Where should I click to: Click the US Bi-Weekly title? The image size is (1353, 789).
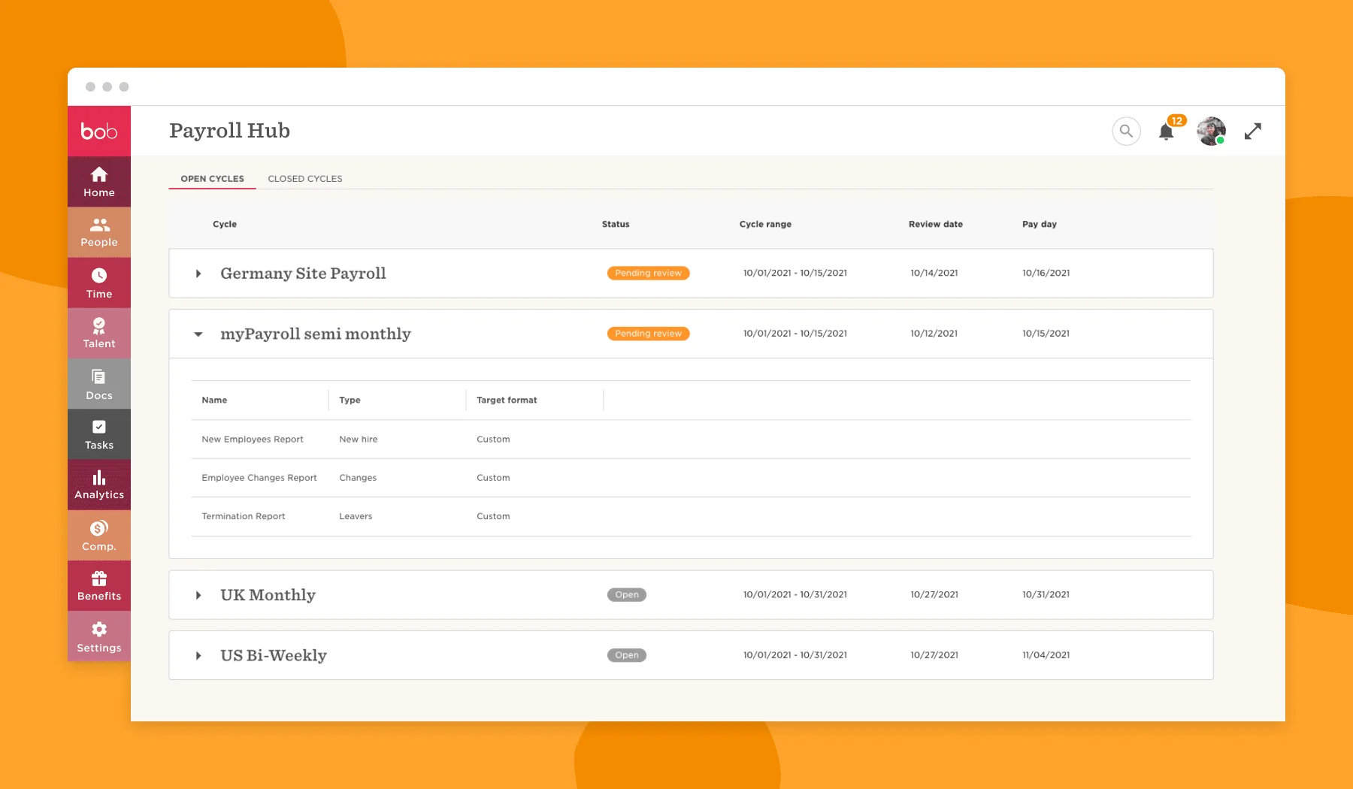coord(274,655)
